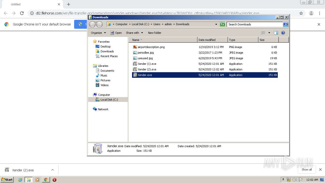Close the Chrome downloads shelf
The width and height of the screenshot is (325, 183).
tap(320, 170)
